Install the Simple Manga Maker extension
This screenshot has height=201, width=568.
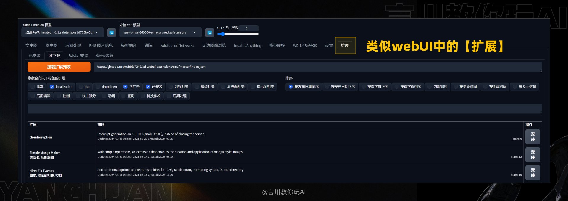[x=532, y=155]
